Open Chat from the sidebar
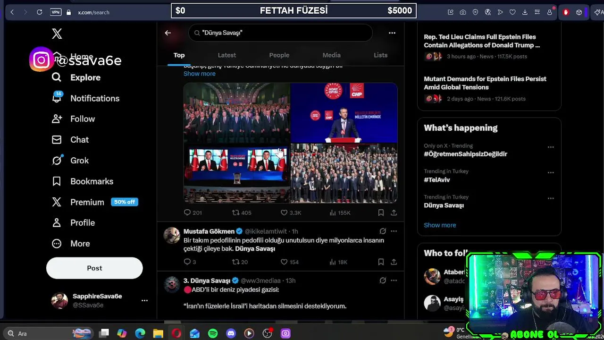Screen dimensions: 604x340 point(70,140)
